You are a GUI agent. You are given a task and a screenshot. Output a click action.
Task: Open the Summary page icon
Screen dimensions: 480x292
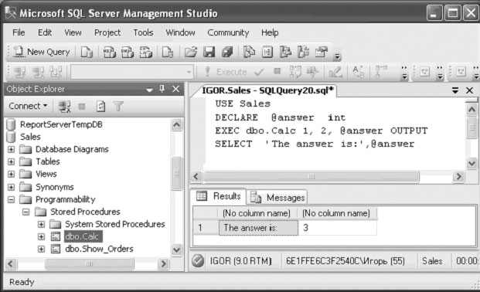tap(267, 52)
